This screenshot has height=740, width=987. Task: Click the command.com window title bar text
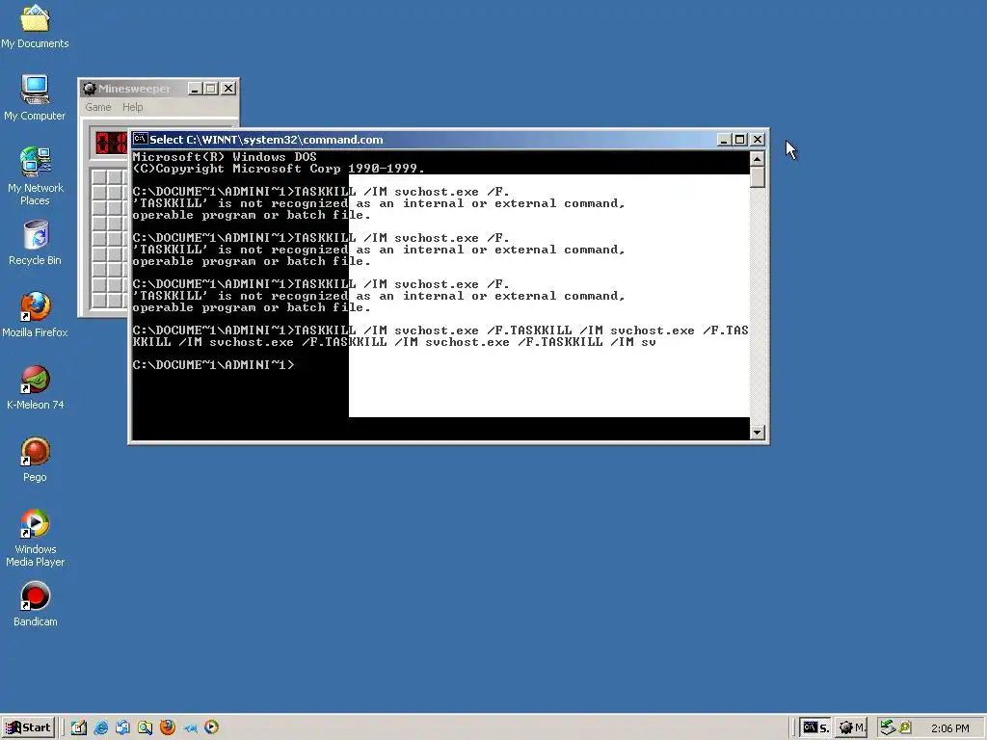pyautogui.click(x=266, y=140)
